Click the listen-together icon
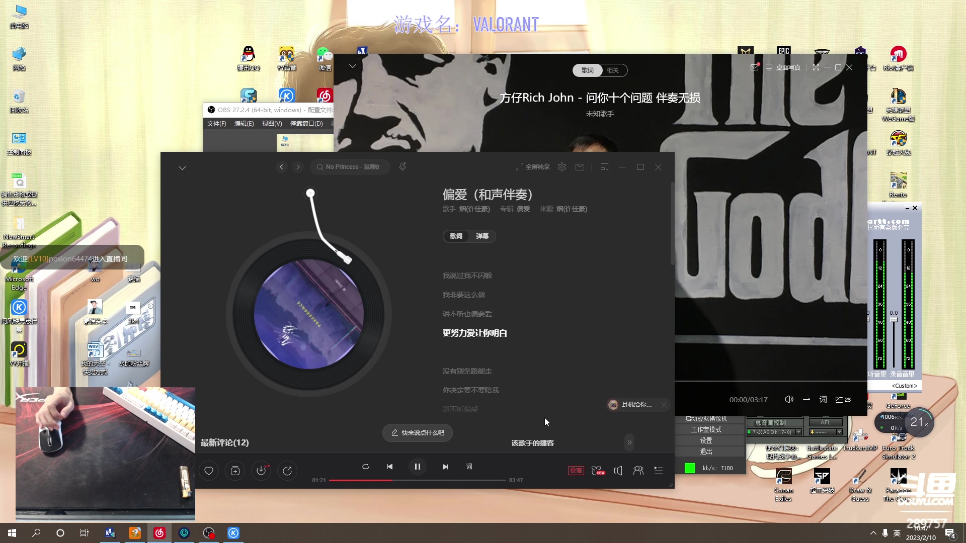966x543 pixels. click(638, 471)
